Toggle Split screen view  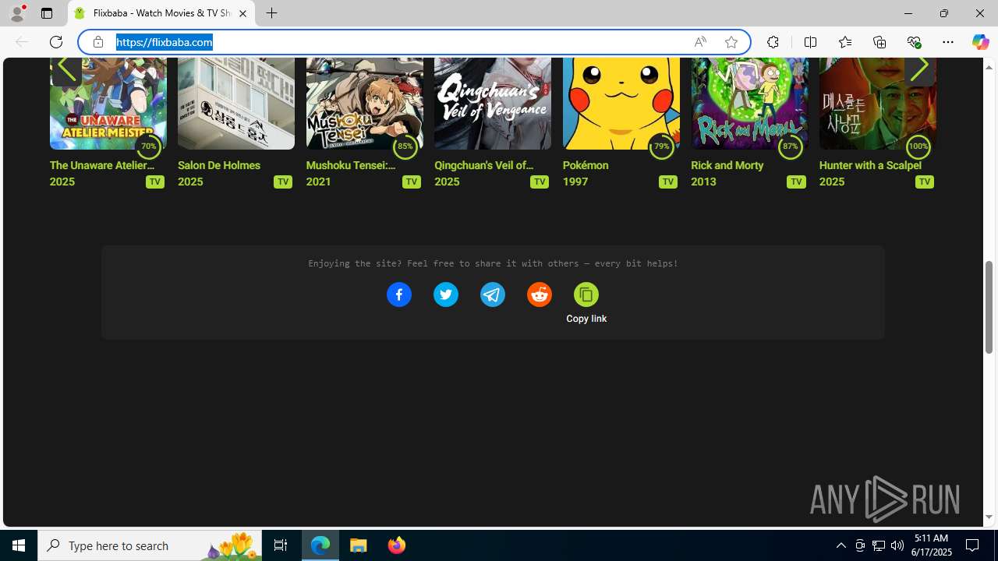810,42
